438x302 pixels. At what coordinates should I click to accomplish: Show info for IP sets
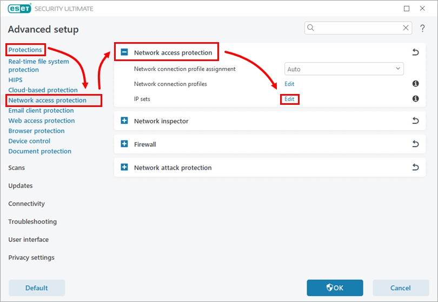coord(415,99)
